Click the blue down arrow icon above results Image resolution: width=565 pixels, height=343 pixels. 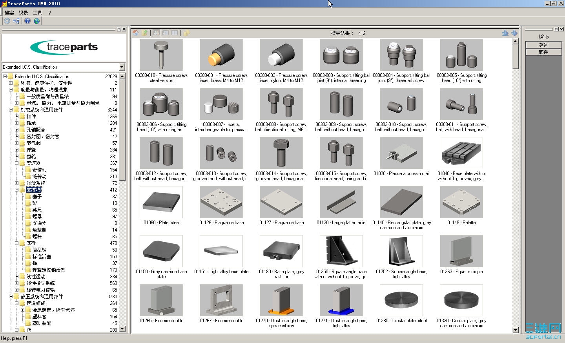pyautogui.click(x=514, y=33)
